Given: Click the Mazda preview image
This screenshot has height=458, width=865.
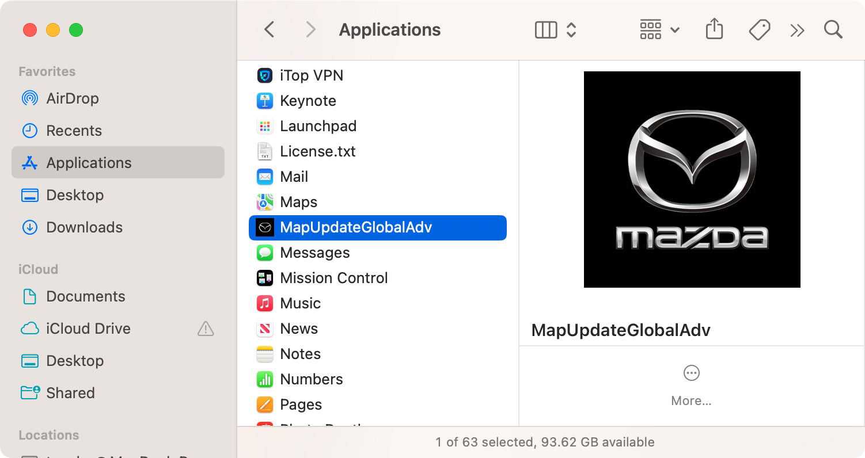Looking at the screenshot, I should coord(692,180).
